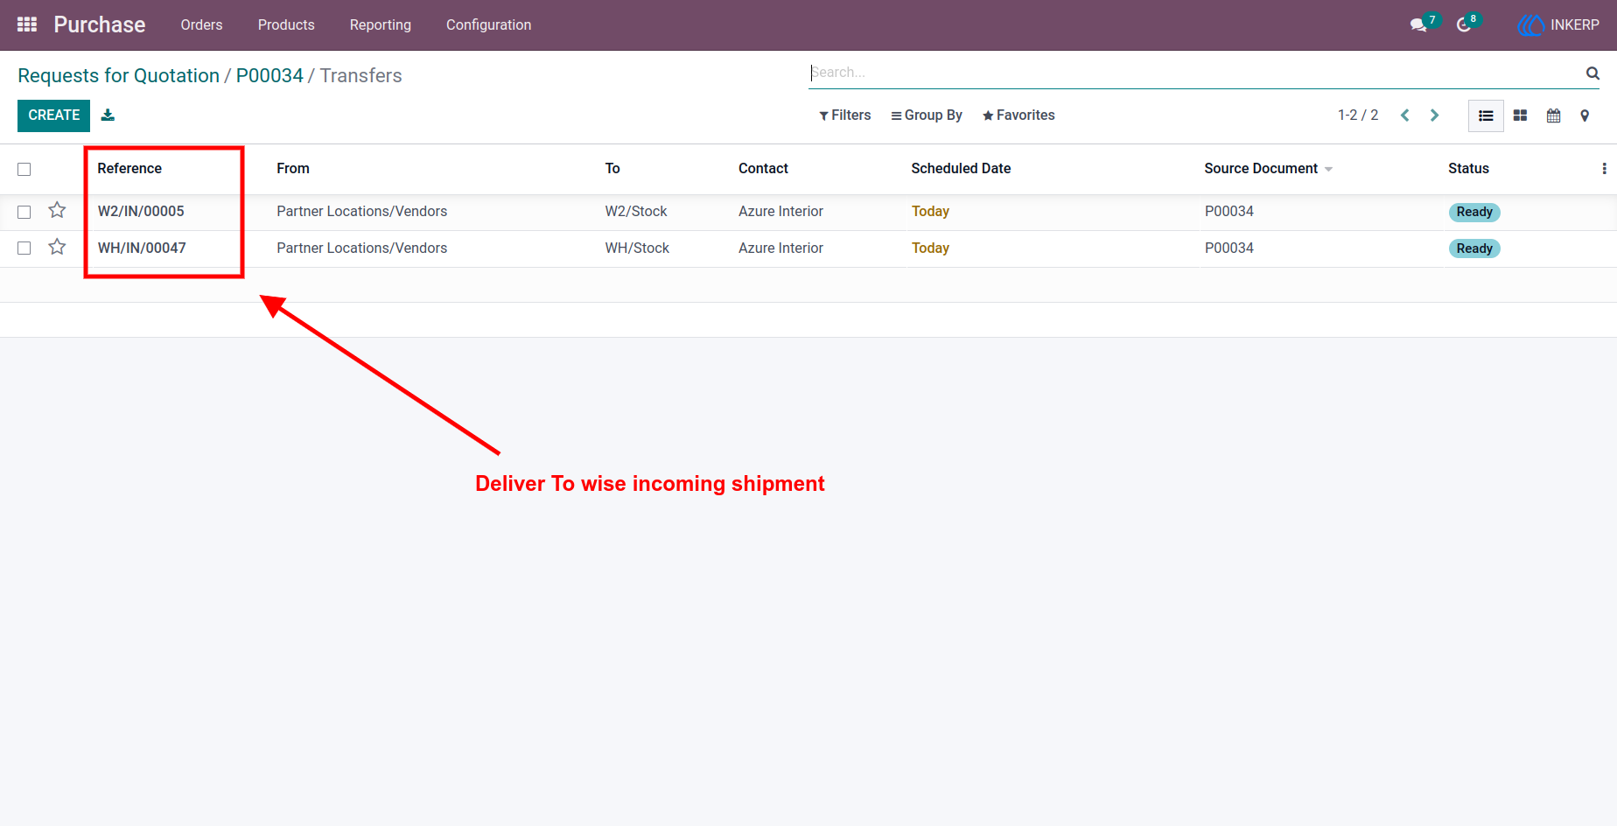The width and height of the screenshot is (1617, 826).
Task: Open the Reporting menu
Action: click(x=381, y=25)
